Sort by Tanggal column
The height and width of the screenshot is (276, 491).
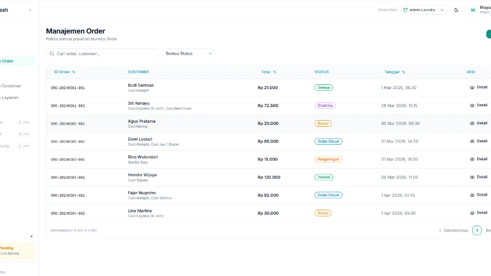point(394,72)
